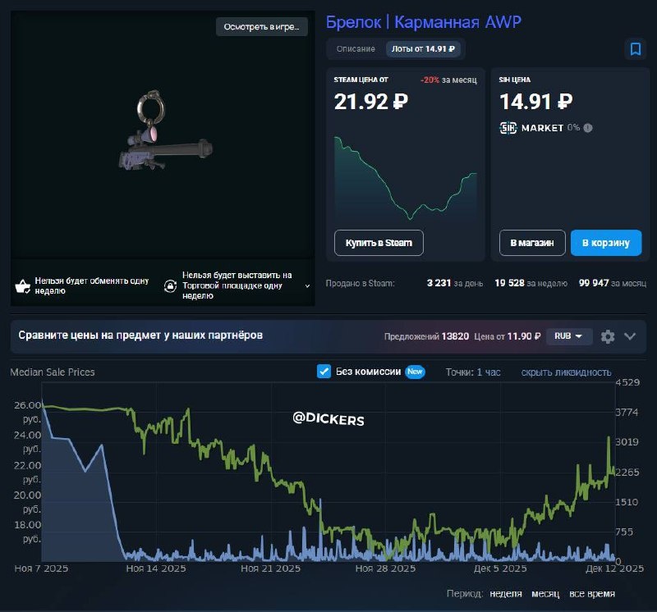Image resolution: width=657 pixels, height=612 pixels.
Task: Select the месяц period
Action: tap(545, 594)
